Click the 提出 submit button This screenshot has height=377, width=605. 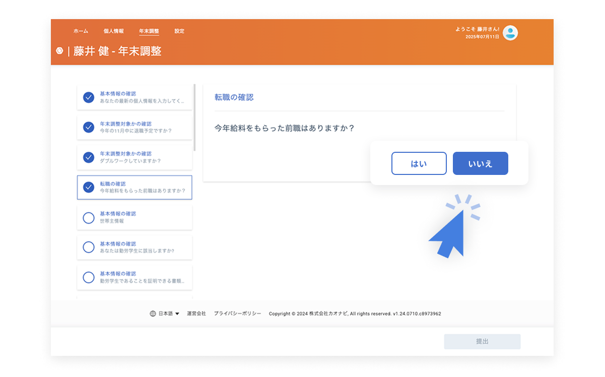[x=482, y=342]
